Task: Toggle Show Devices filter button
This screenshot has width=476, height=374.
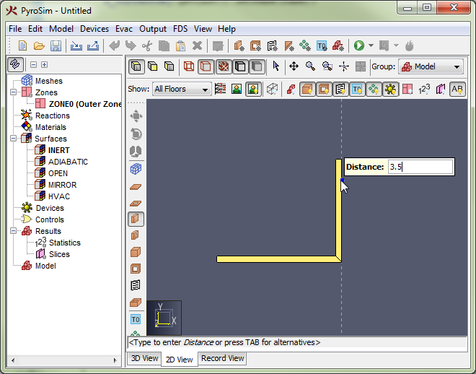Action: [x=390, y=90]
